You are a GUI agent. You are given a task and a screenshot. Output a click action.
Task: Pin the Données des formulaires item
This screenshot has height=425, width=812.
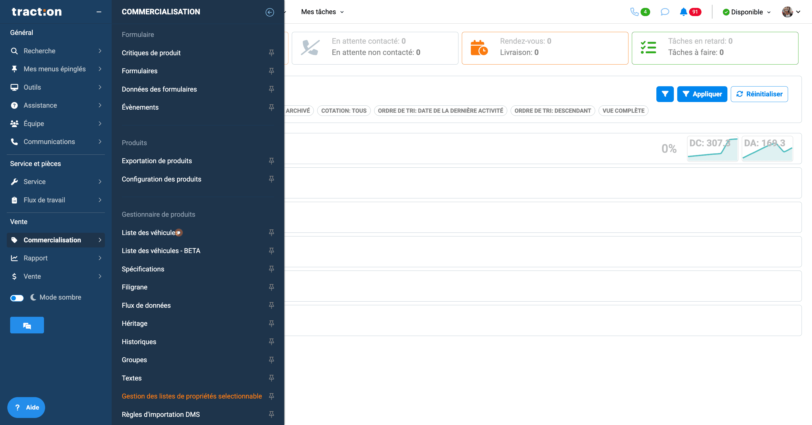[271, 89]
